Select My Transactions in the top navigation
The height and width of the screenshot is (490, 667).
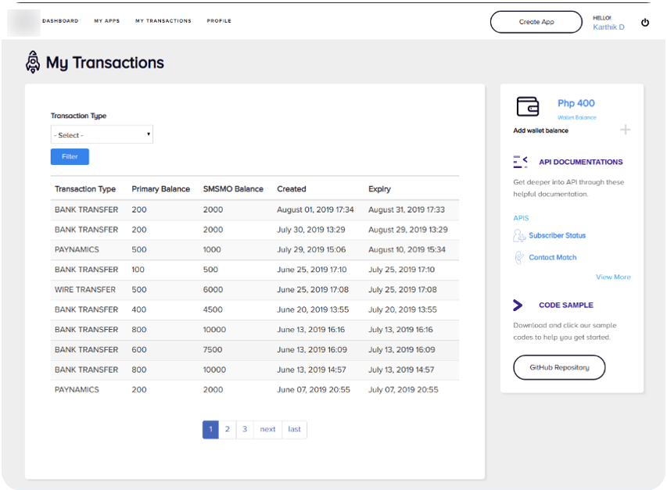point(163,21)
